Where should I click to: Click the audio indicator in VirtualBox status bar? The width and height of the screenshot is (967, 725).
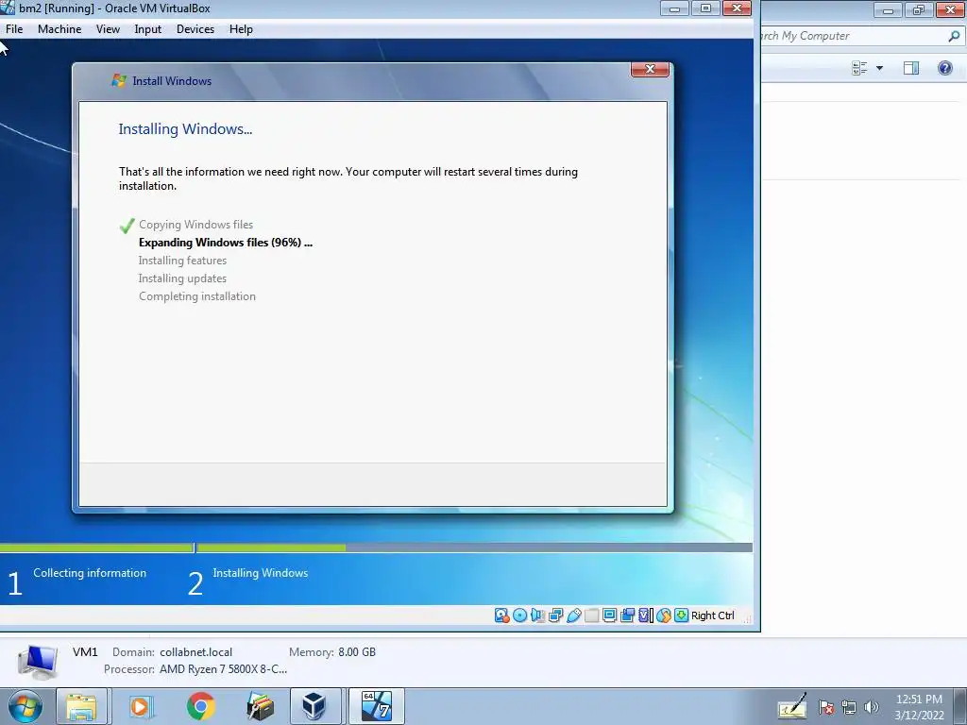click(x=537, y=615)
